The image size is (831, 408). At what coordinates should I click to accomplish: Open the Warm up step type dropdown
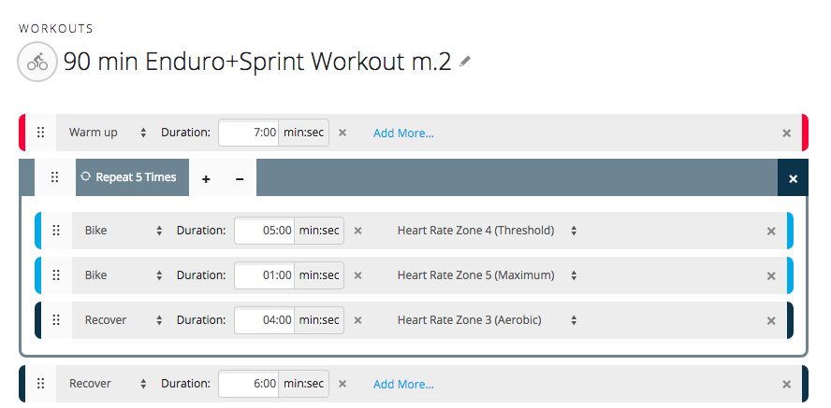click(107, 133)
